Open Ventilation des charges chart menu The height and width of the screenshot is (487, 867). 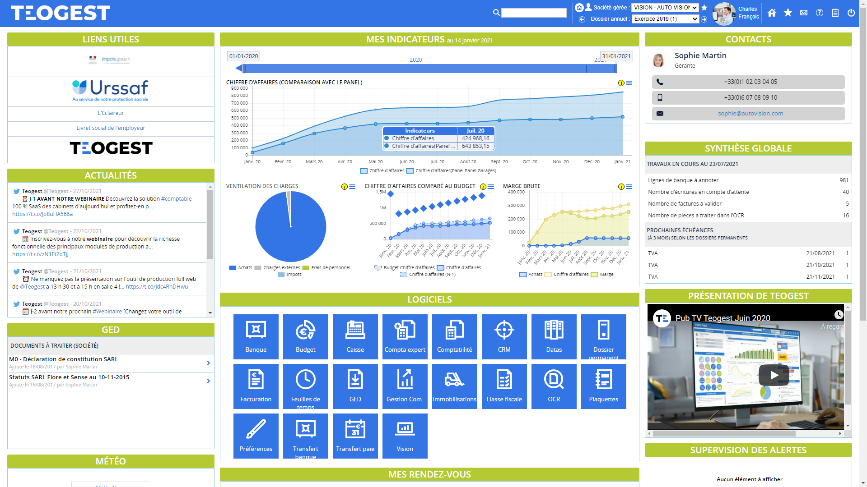(352, 187)
